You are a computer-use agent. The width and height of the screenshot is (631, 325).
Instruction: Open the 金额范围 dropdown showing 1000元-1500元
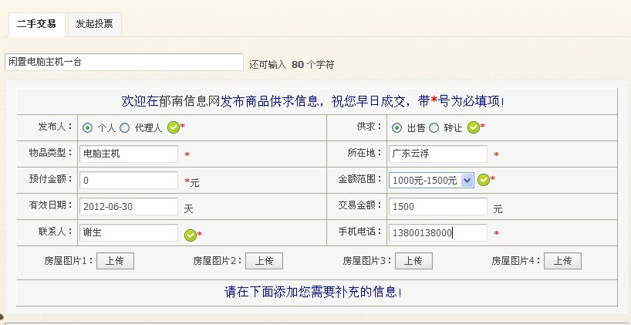(431, 181)
